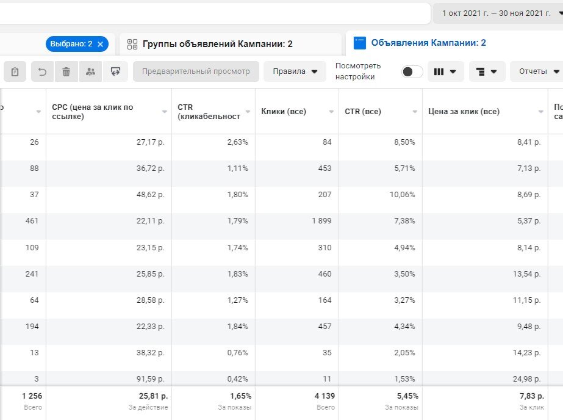Select the 22,11 р. CPC cell
Screen dimensions: 563x420
coord(150,221)
